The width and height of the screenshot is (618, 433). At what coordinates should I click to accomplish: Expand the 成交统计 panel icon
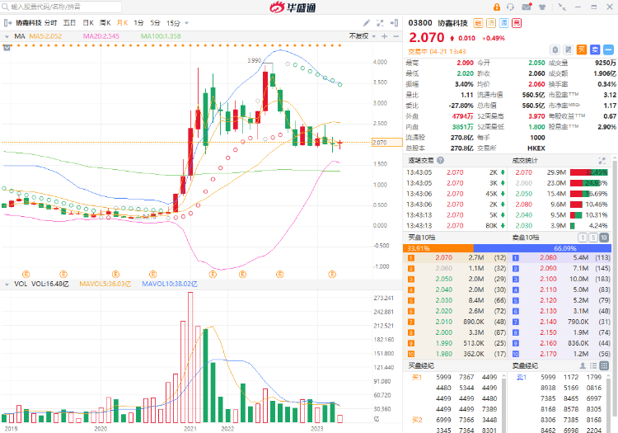tap(602, 161)
